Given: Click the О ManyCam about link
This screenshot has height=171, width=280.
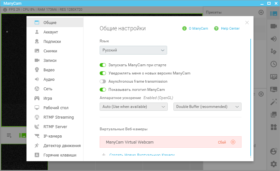Looking at the screenshot, I should tap(198, 28).
